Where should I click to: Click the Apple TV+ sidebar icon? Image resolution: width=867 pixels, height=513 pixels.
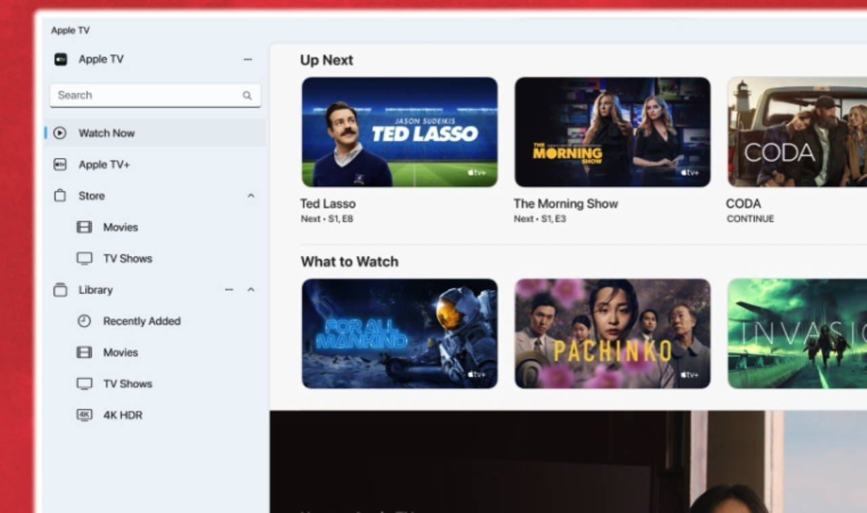point(60,164)
